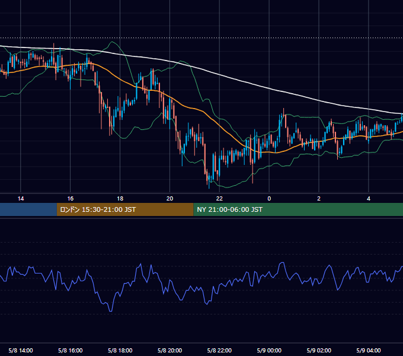This screenshot has height=356, width=403.
Task: Click the 5/8 18:00 date label
Action: tap(120, 350)
